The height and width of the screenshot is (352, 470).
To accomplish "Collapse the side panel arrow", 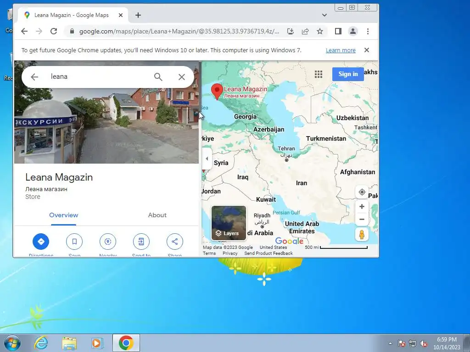I will tap(207, 159).
